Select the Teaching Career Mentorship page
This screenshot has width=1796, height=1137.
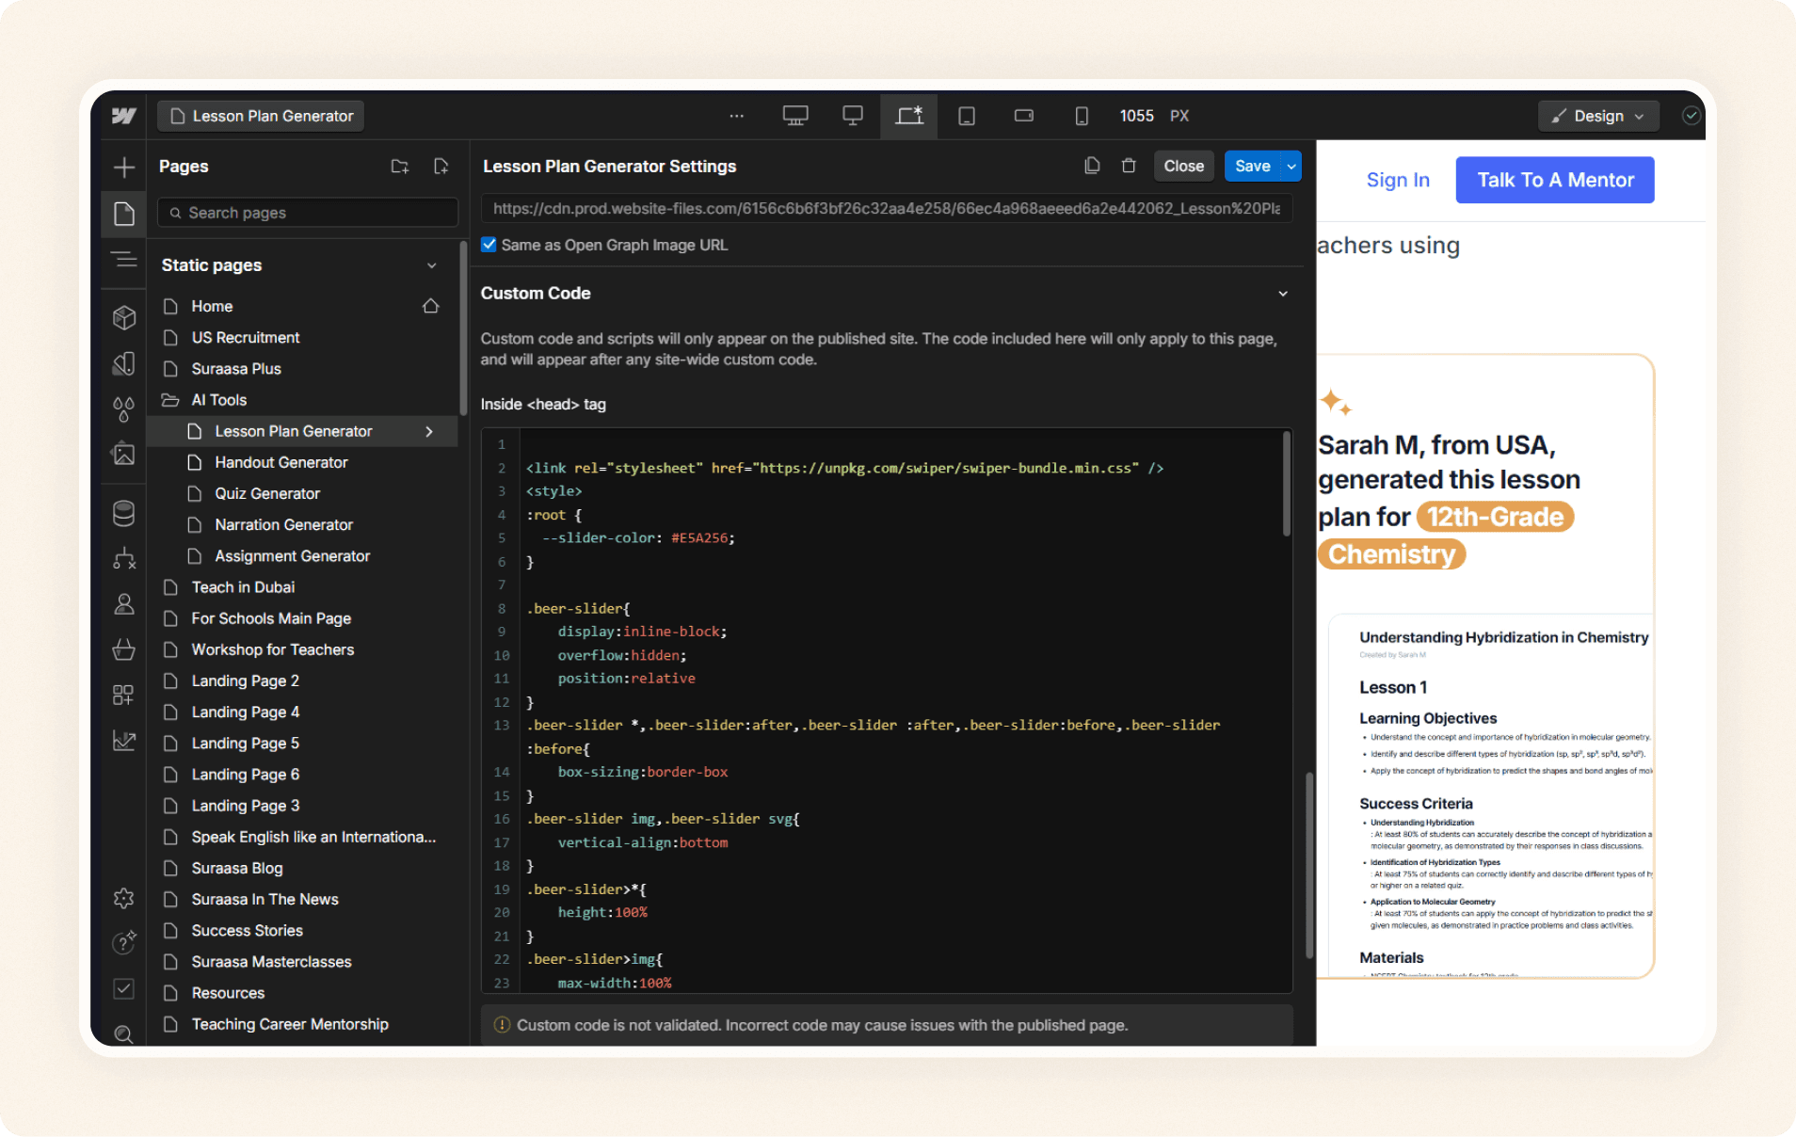click(302, 1024)
